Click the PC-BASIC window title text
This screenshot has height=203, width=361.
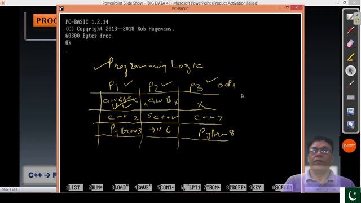click(x=180, y=8)
